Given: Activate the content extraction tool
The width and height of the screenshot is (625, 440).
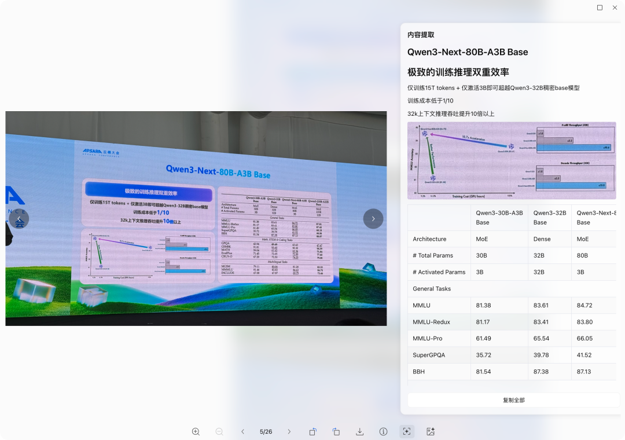Looking at the screenshot, I should tap(407, 431).
